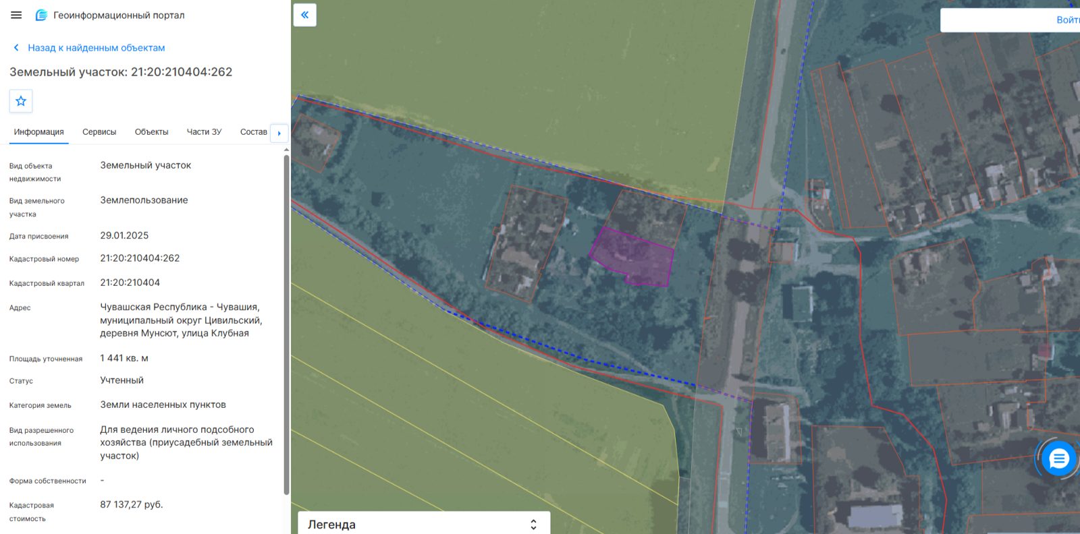Image resolution: width=1080 pixels, height=534 pixels.
Task: Go back to Назад к найденным объектам
Action: (x=97, y=48)
